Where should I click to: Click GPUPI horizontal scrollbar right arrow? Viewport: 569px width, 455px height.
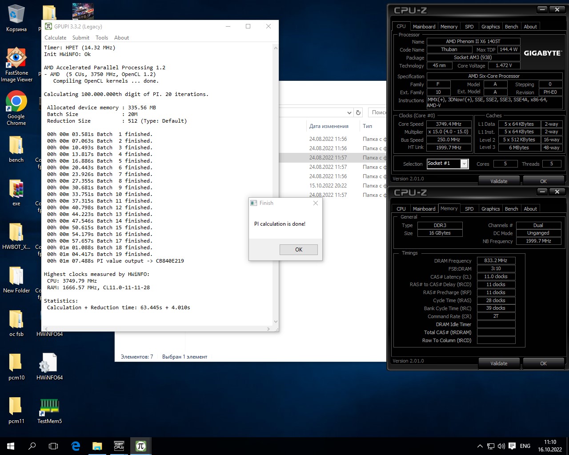[x=268, y=329]
